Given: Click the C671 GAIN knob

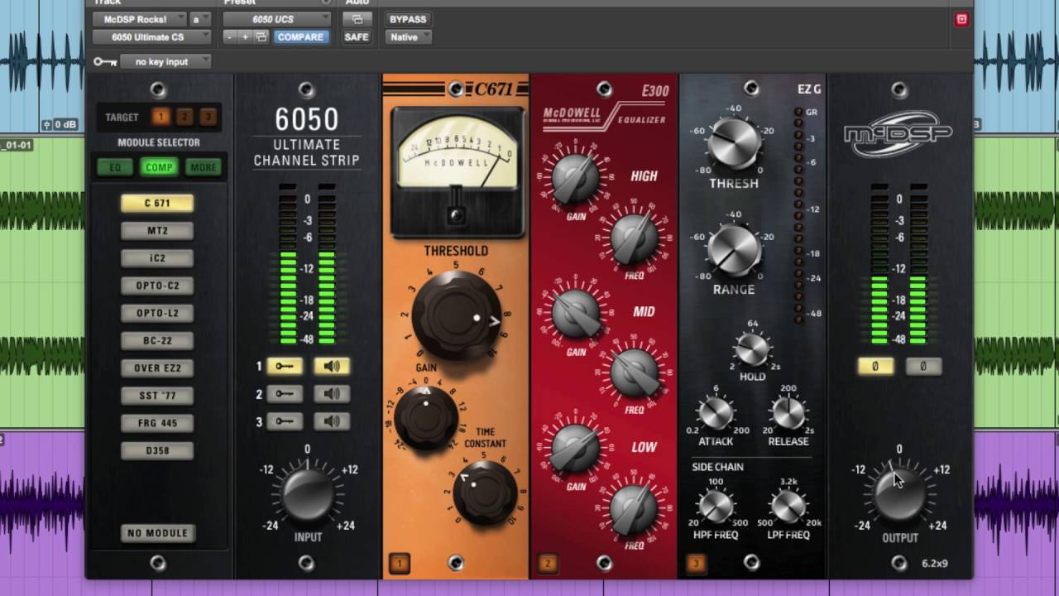Looking at the screenshot, I should coord(426,417).
